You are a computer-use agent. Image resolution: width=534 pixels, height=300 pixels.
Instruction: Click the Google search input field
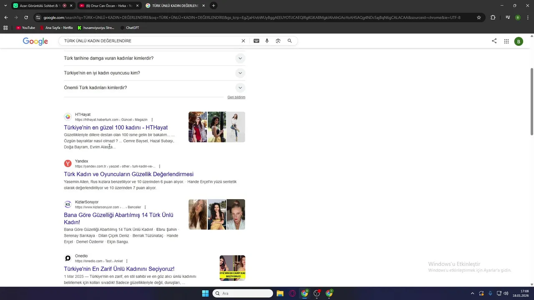click(150, 41)
